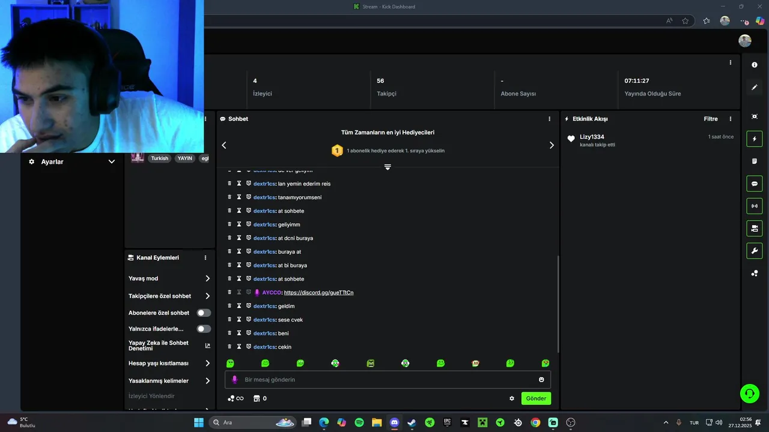Screen dimensions: 769x432
Task: Open Etkinlik Akışı three-dot menu
Action: click(x=731, y=119)
